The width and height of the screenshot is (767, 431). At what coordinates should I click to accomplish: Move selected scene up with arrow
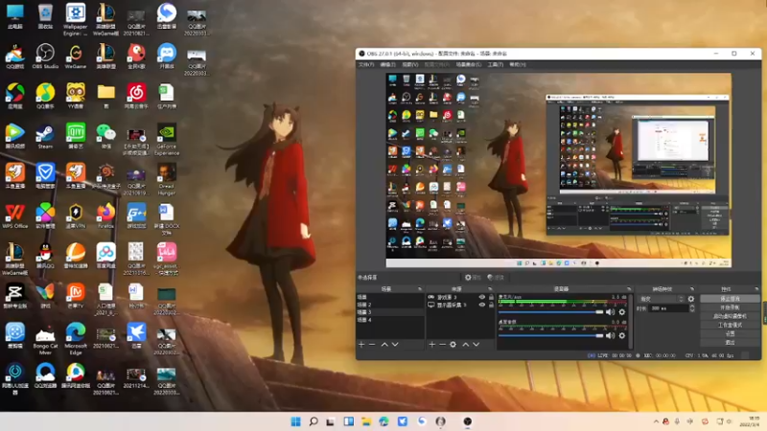(x=384, y=344)
